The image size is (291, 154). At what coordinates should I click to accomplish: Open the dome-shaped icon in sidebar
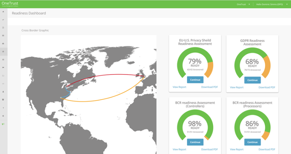pyautogui.click(x=3, y=44)
